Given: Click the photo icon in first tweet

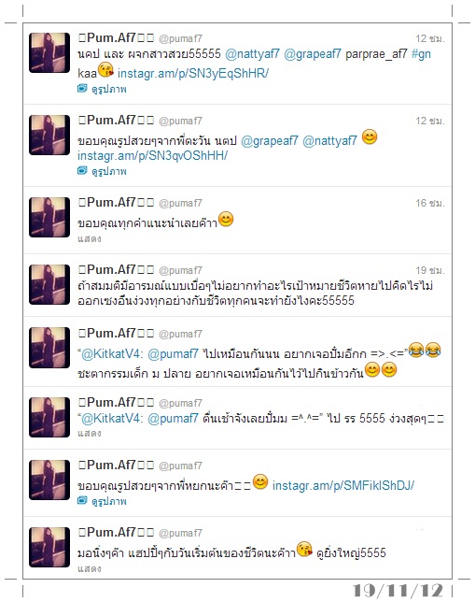Looking at the screenshot, I should (82, 89).
